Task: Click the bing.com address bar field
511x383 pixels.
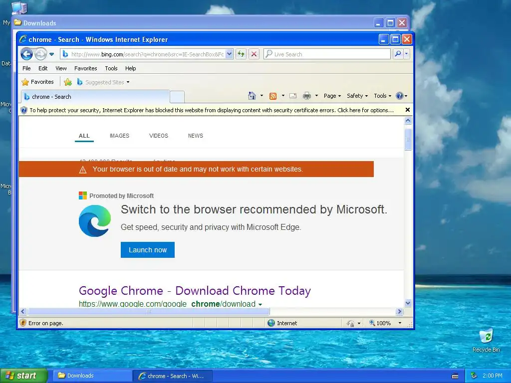Action: click(143, 54)
